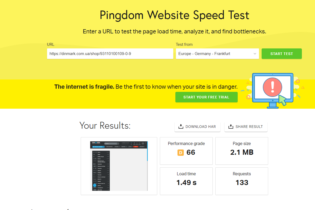Click the blue round button in the site preview
This screenshot has width=315, height=210.
coord(95,185)
